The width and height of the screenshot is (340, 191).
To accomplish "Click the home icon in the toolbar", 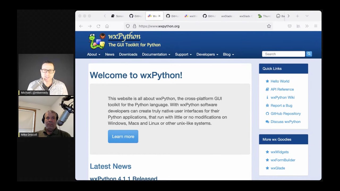I will point(107,26).
